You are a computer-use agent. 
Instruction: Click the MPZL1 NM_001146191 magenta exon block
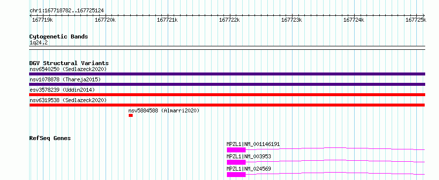(x=236, y=150)
